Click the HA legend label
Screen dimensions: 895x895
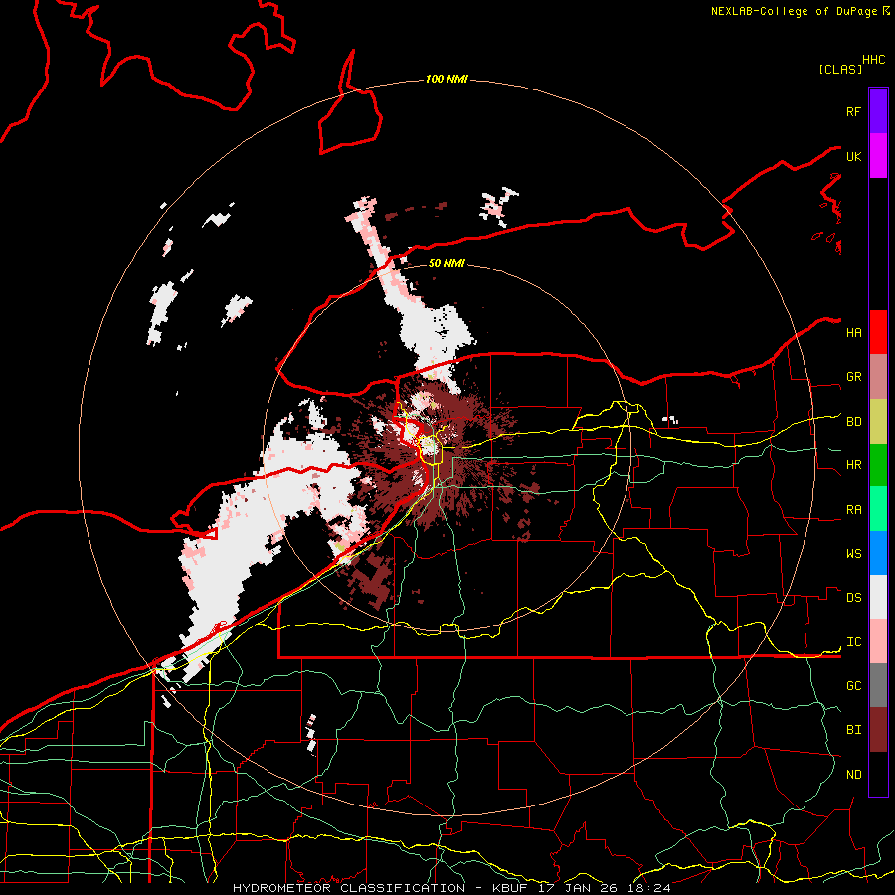coord(853,332)
